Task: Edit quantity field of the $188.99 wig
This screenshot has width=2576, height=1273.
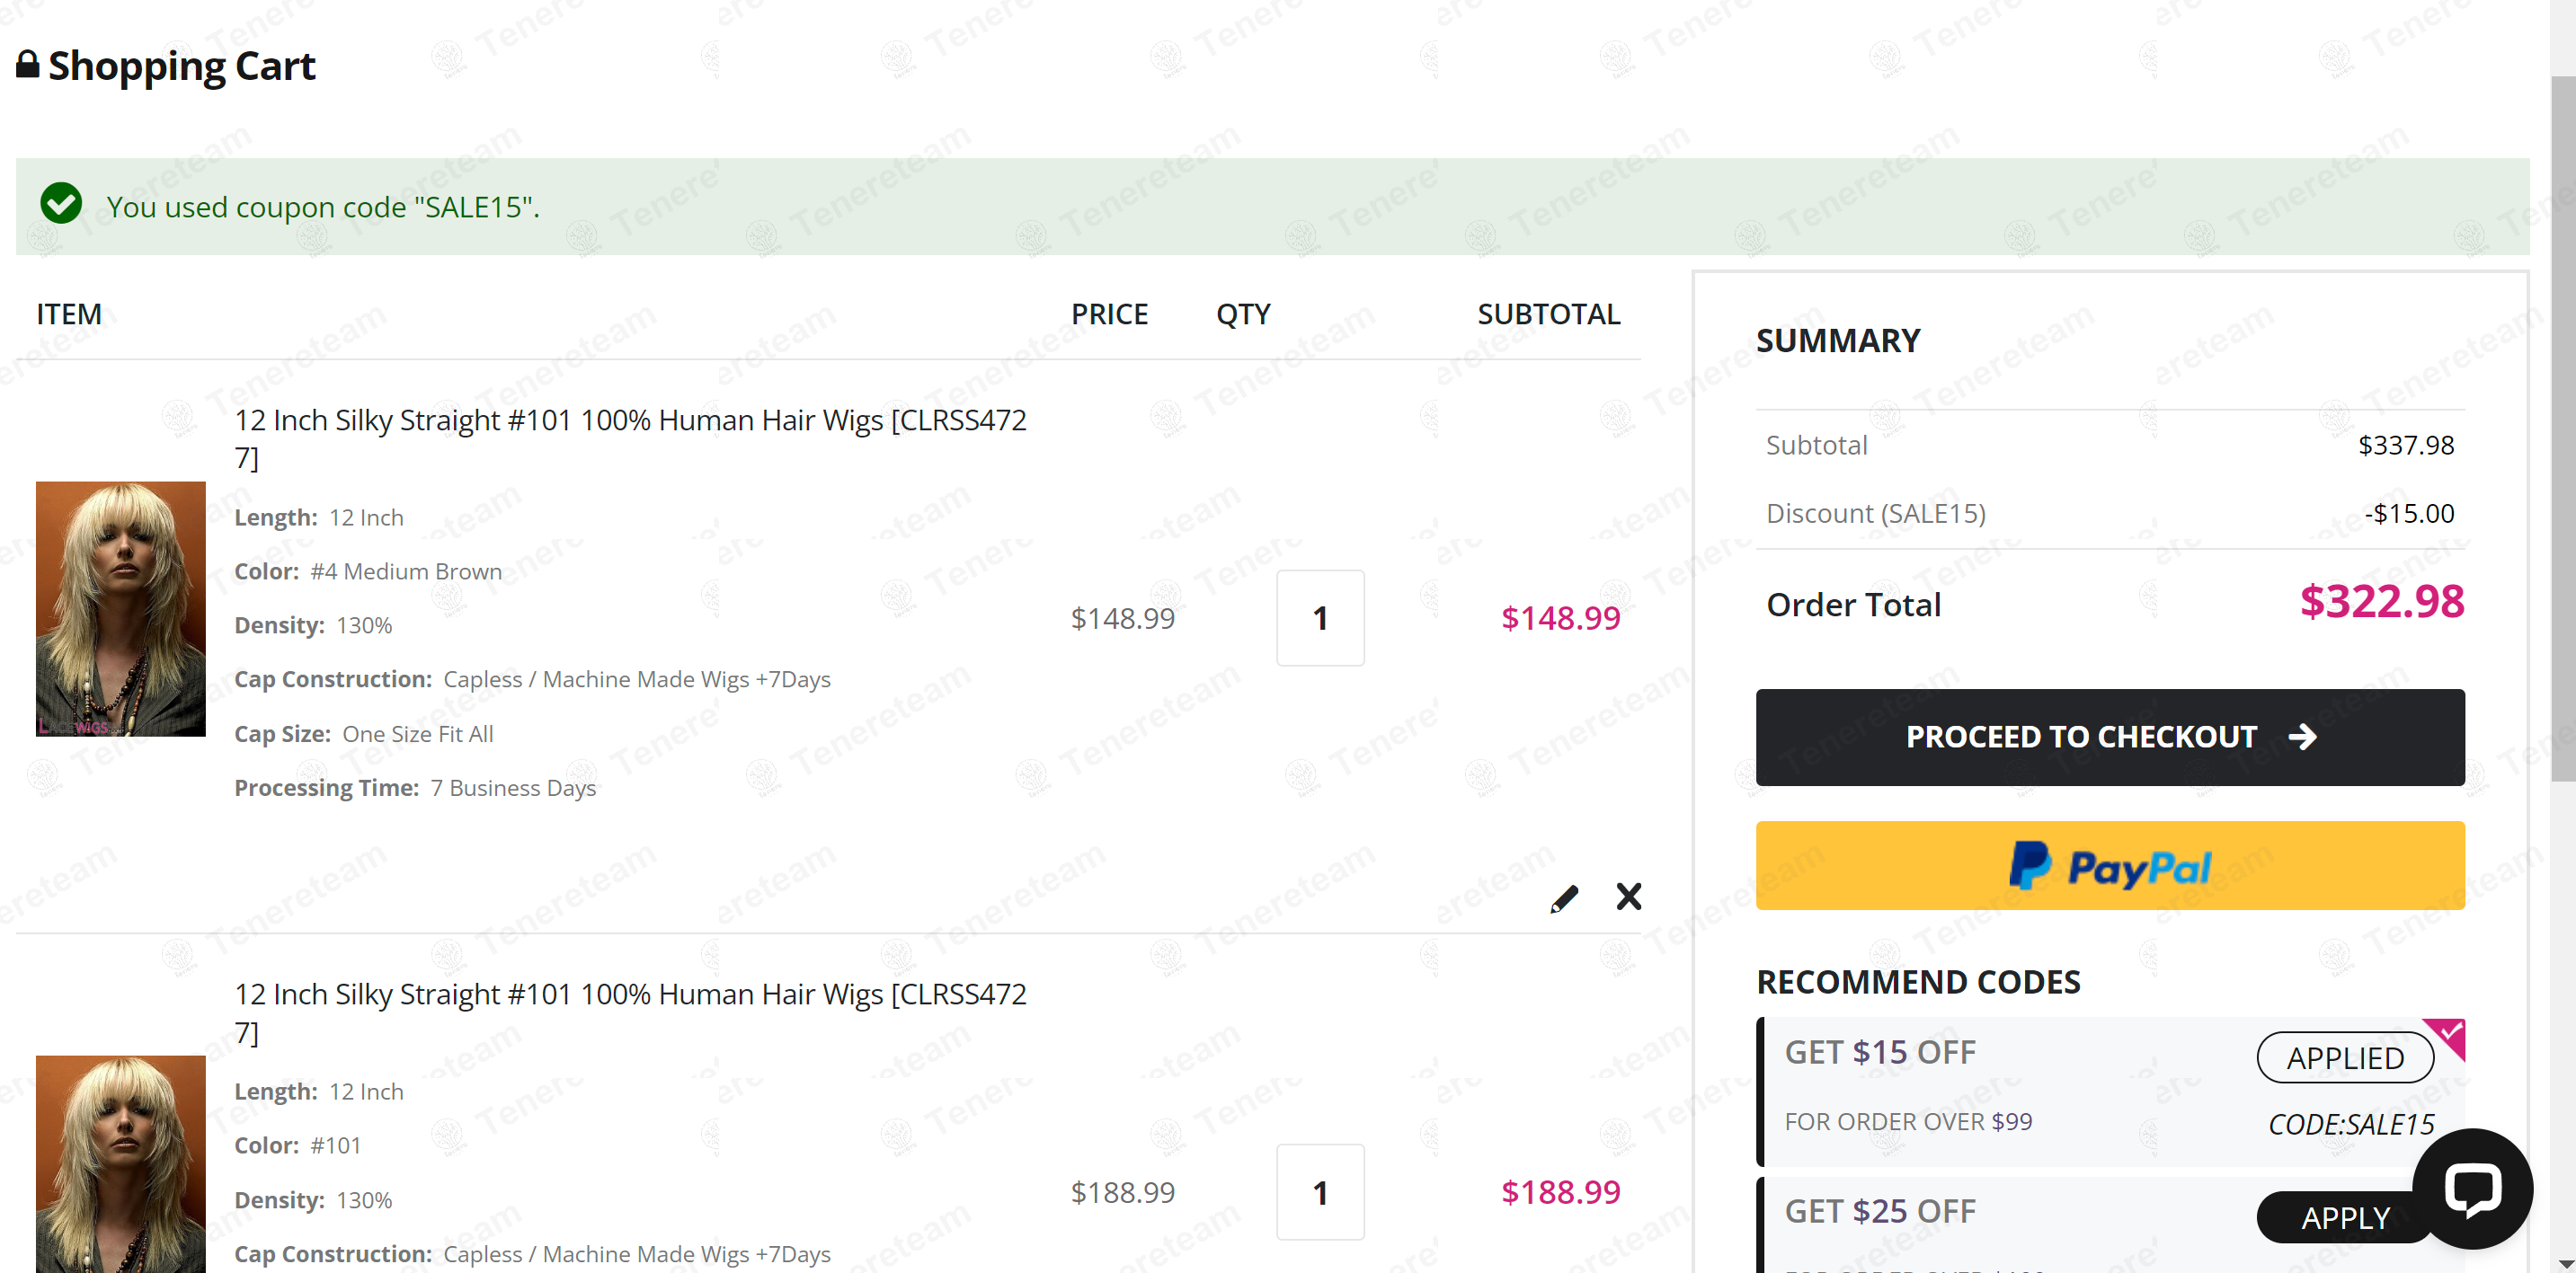Action: coord(1320,1192)
